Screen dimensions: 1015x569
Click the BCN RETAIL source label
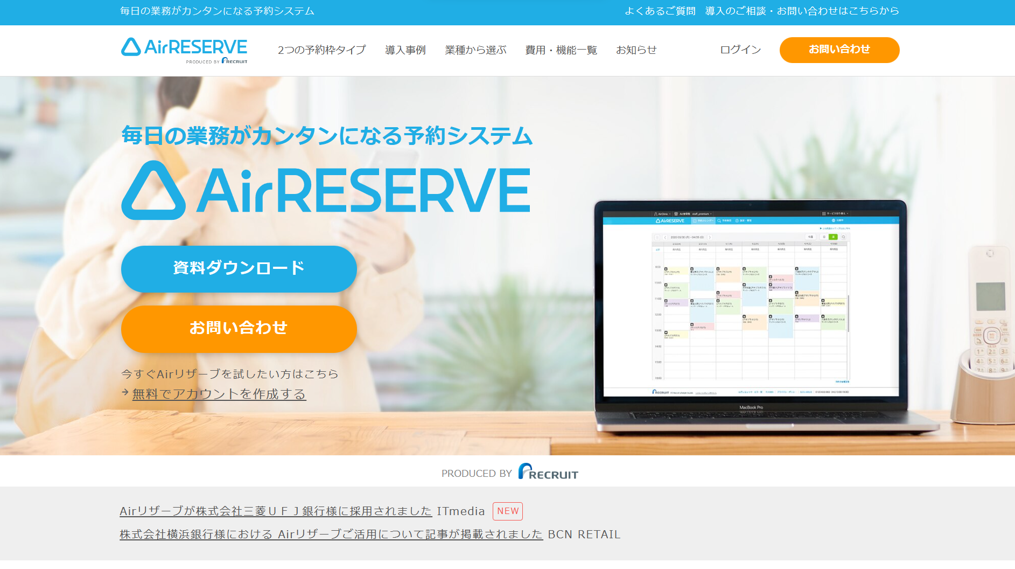click(584, 534)
